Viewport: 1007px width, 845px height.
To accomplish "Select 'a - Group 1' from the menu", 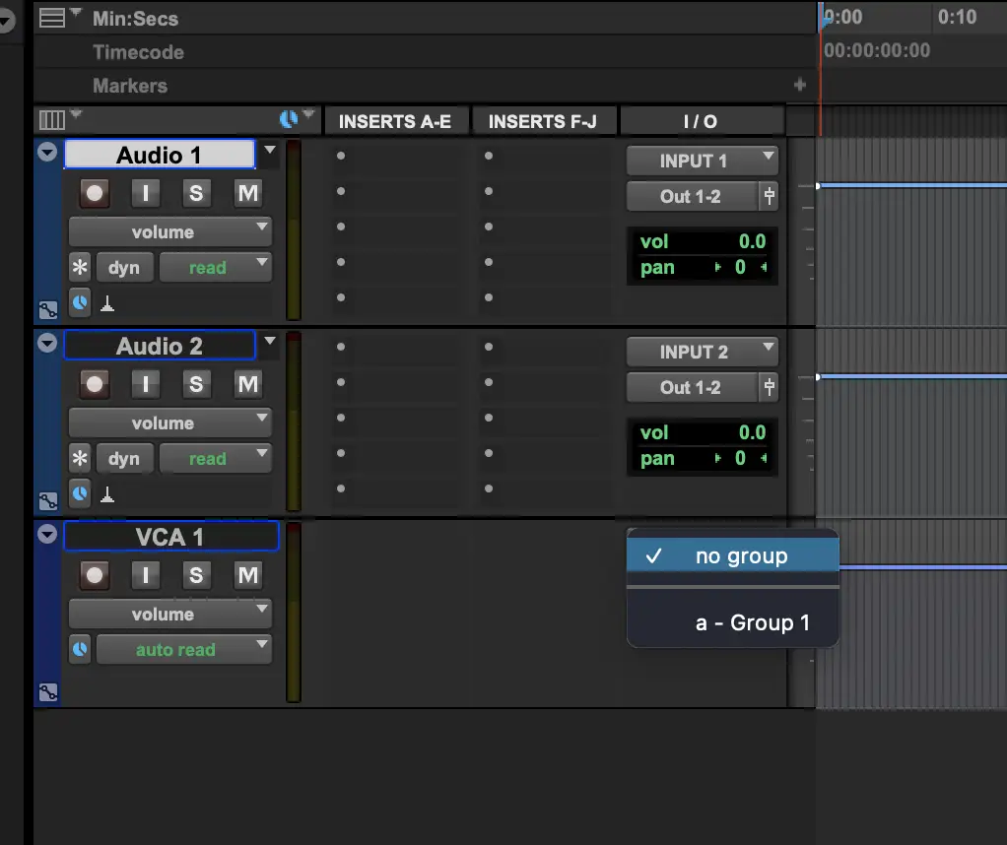I will pyautogui.click(x=751, y=623).
